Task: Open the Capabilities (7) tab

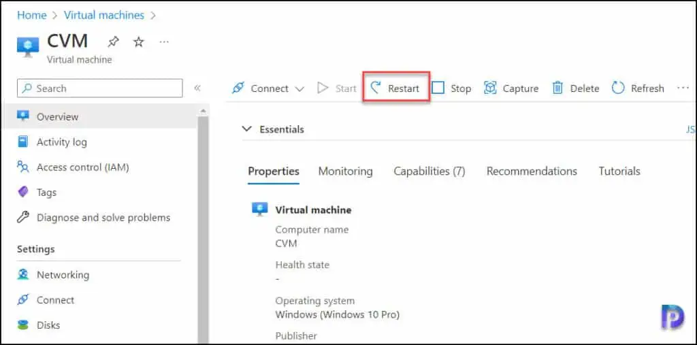Action: pyautogui.click(x=429, y=171)
